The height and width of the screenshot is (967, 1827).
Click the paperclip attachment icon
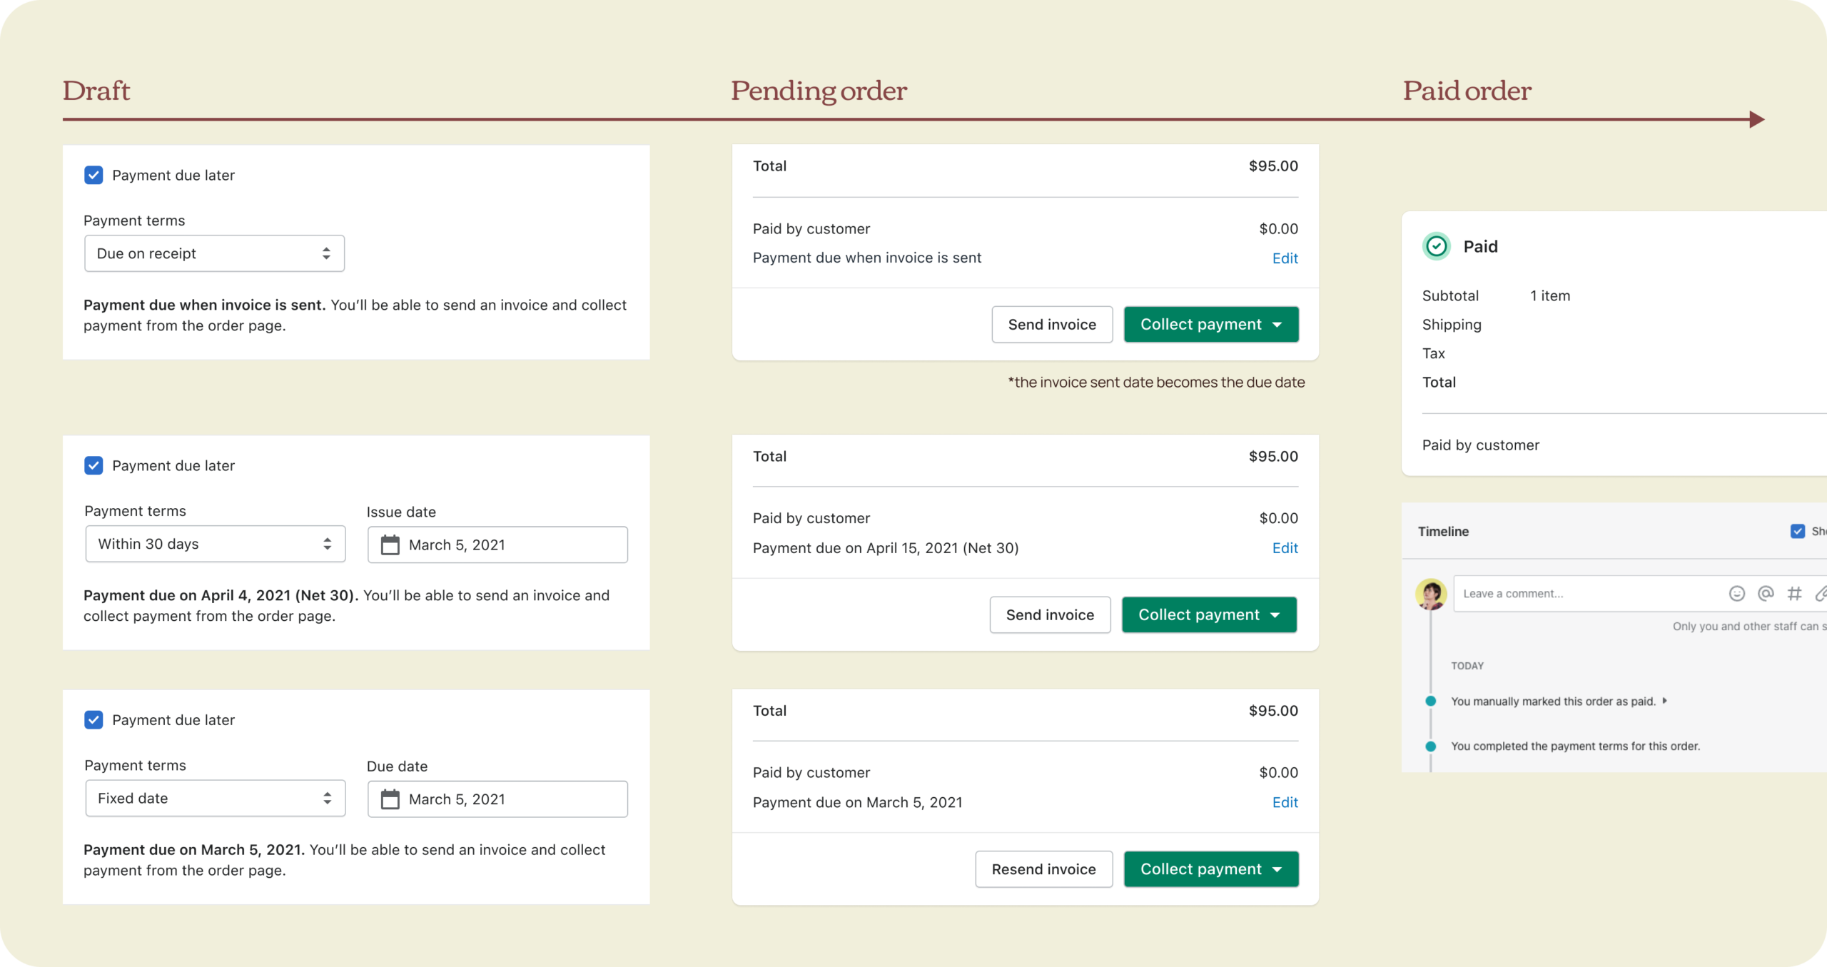pyautogui.click(x=1821, y=593)
